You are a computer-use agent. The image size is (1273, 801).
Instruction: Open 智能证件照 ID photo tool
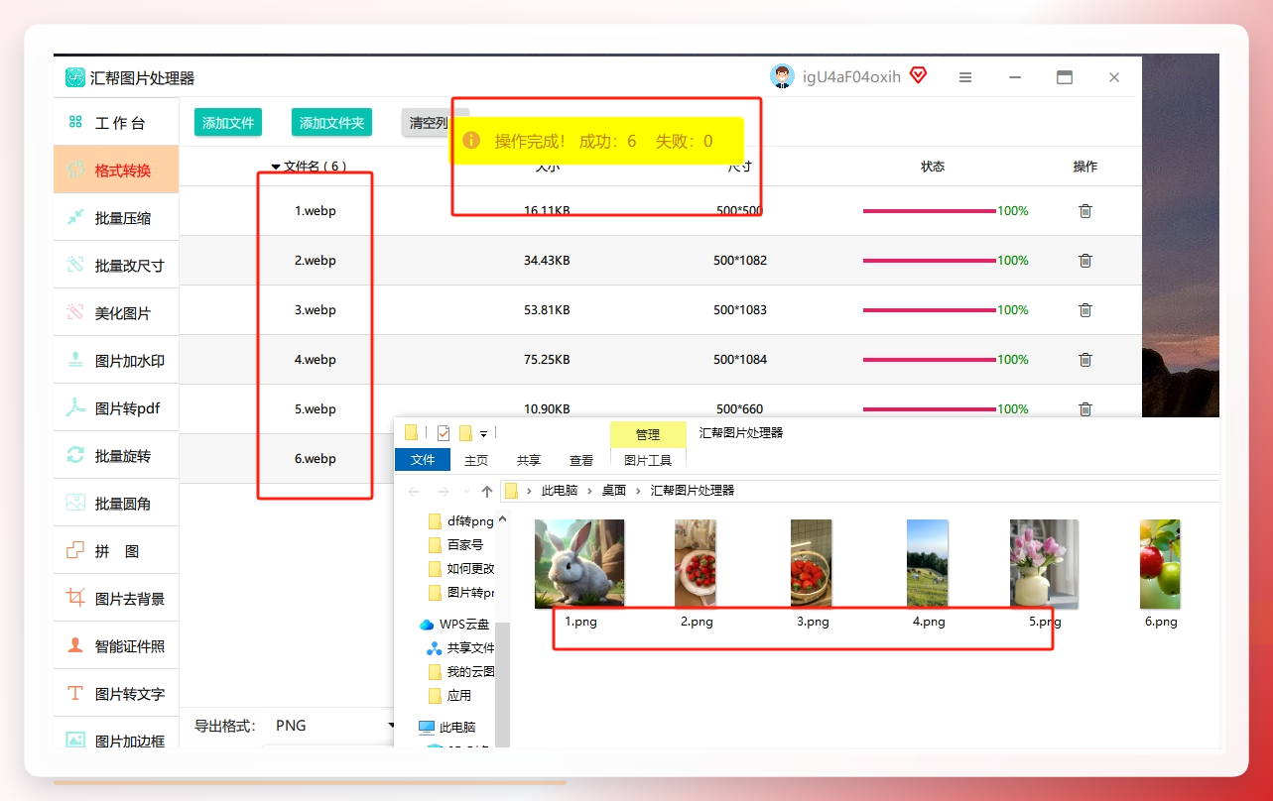point(116,646)
